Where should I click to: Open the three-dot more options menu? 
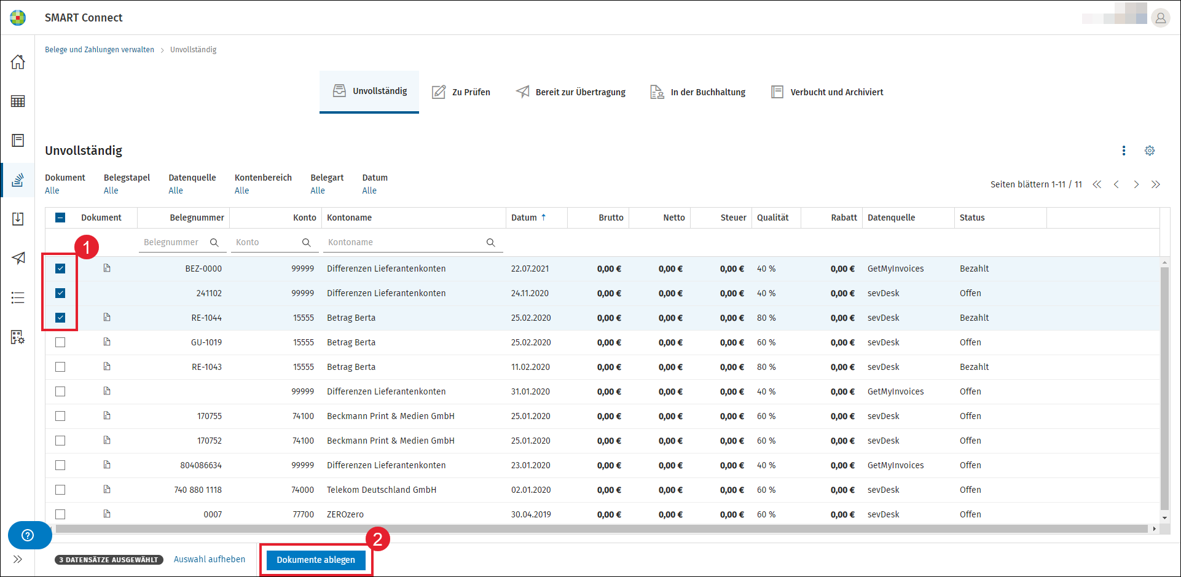point(1124,151)
